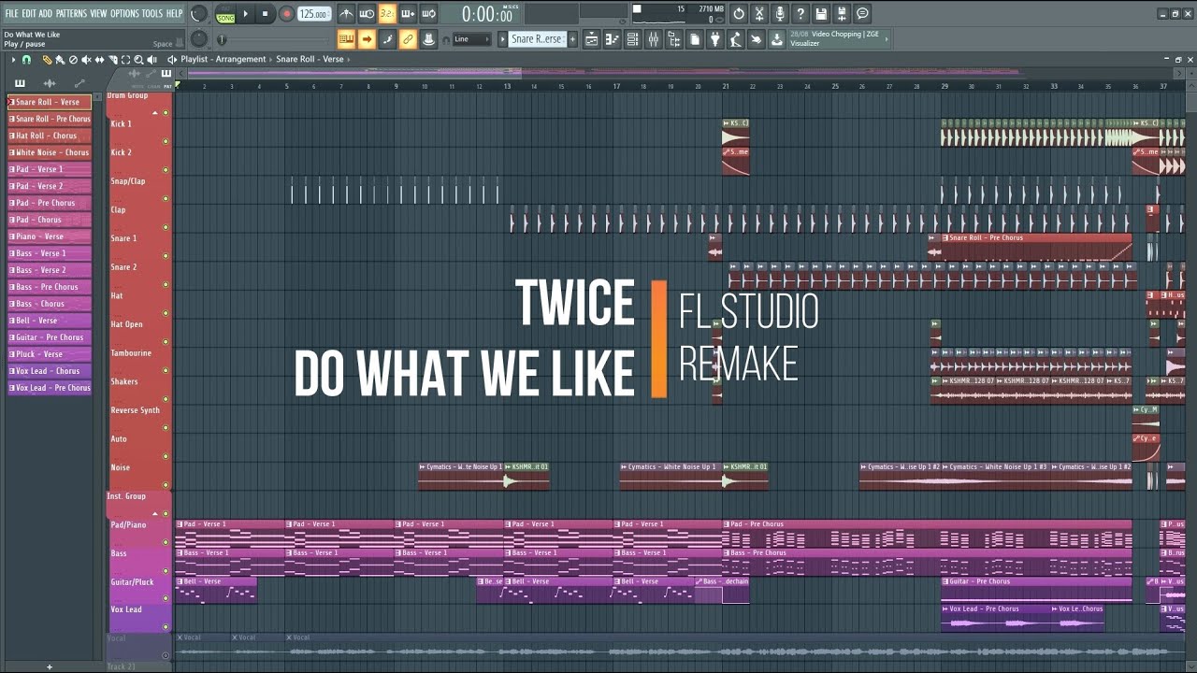Open the piano roll view icon

click(x=613, y=39)
